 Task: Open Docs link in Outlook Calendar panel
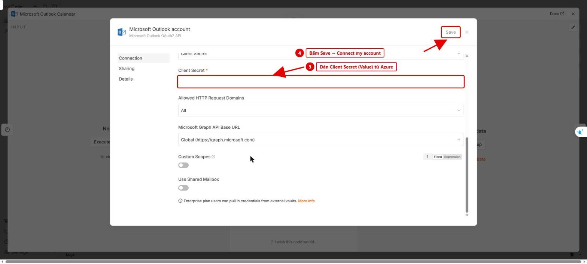(557, 14)
